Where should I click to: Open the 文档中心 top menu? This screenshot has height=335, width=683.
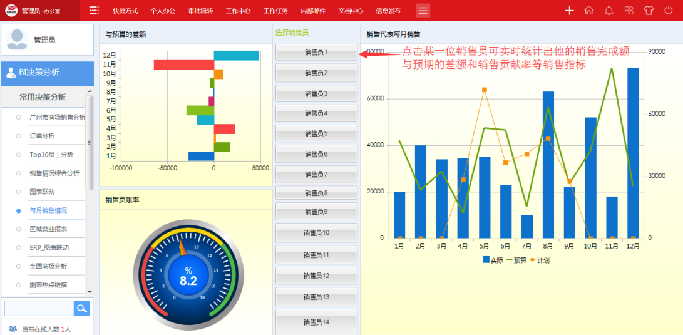[x=351, y=11]
